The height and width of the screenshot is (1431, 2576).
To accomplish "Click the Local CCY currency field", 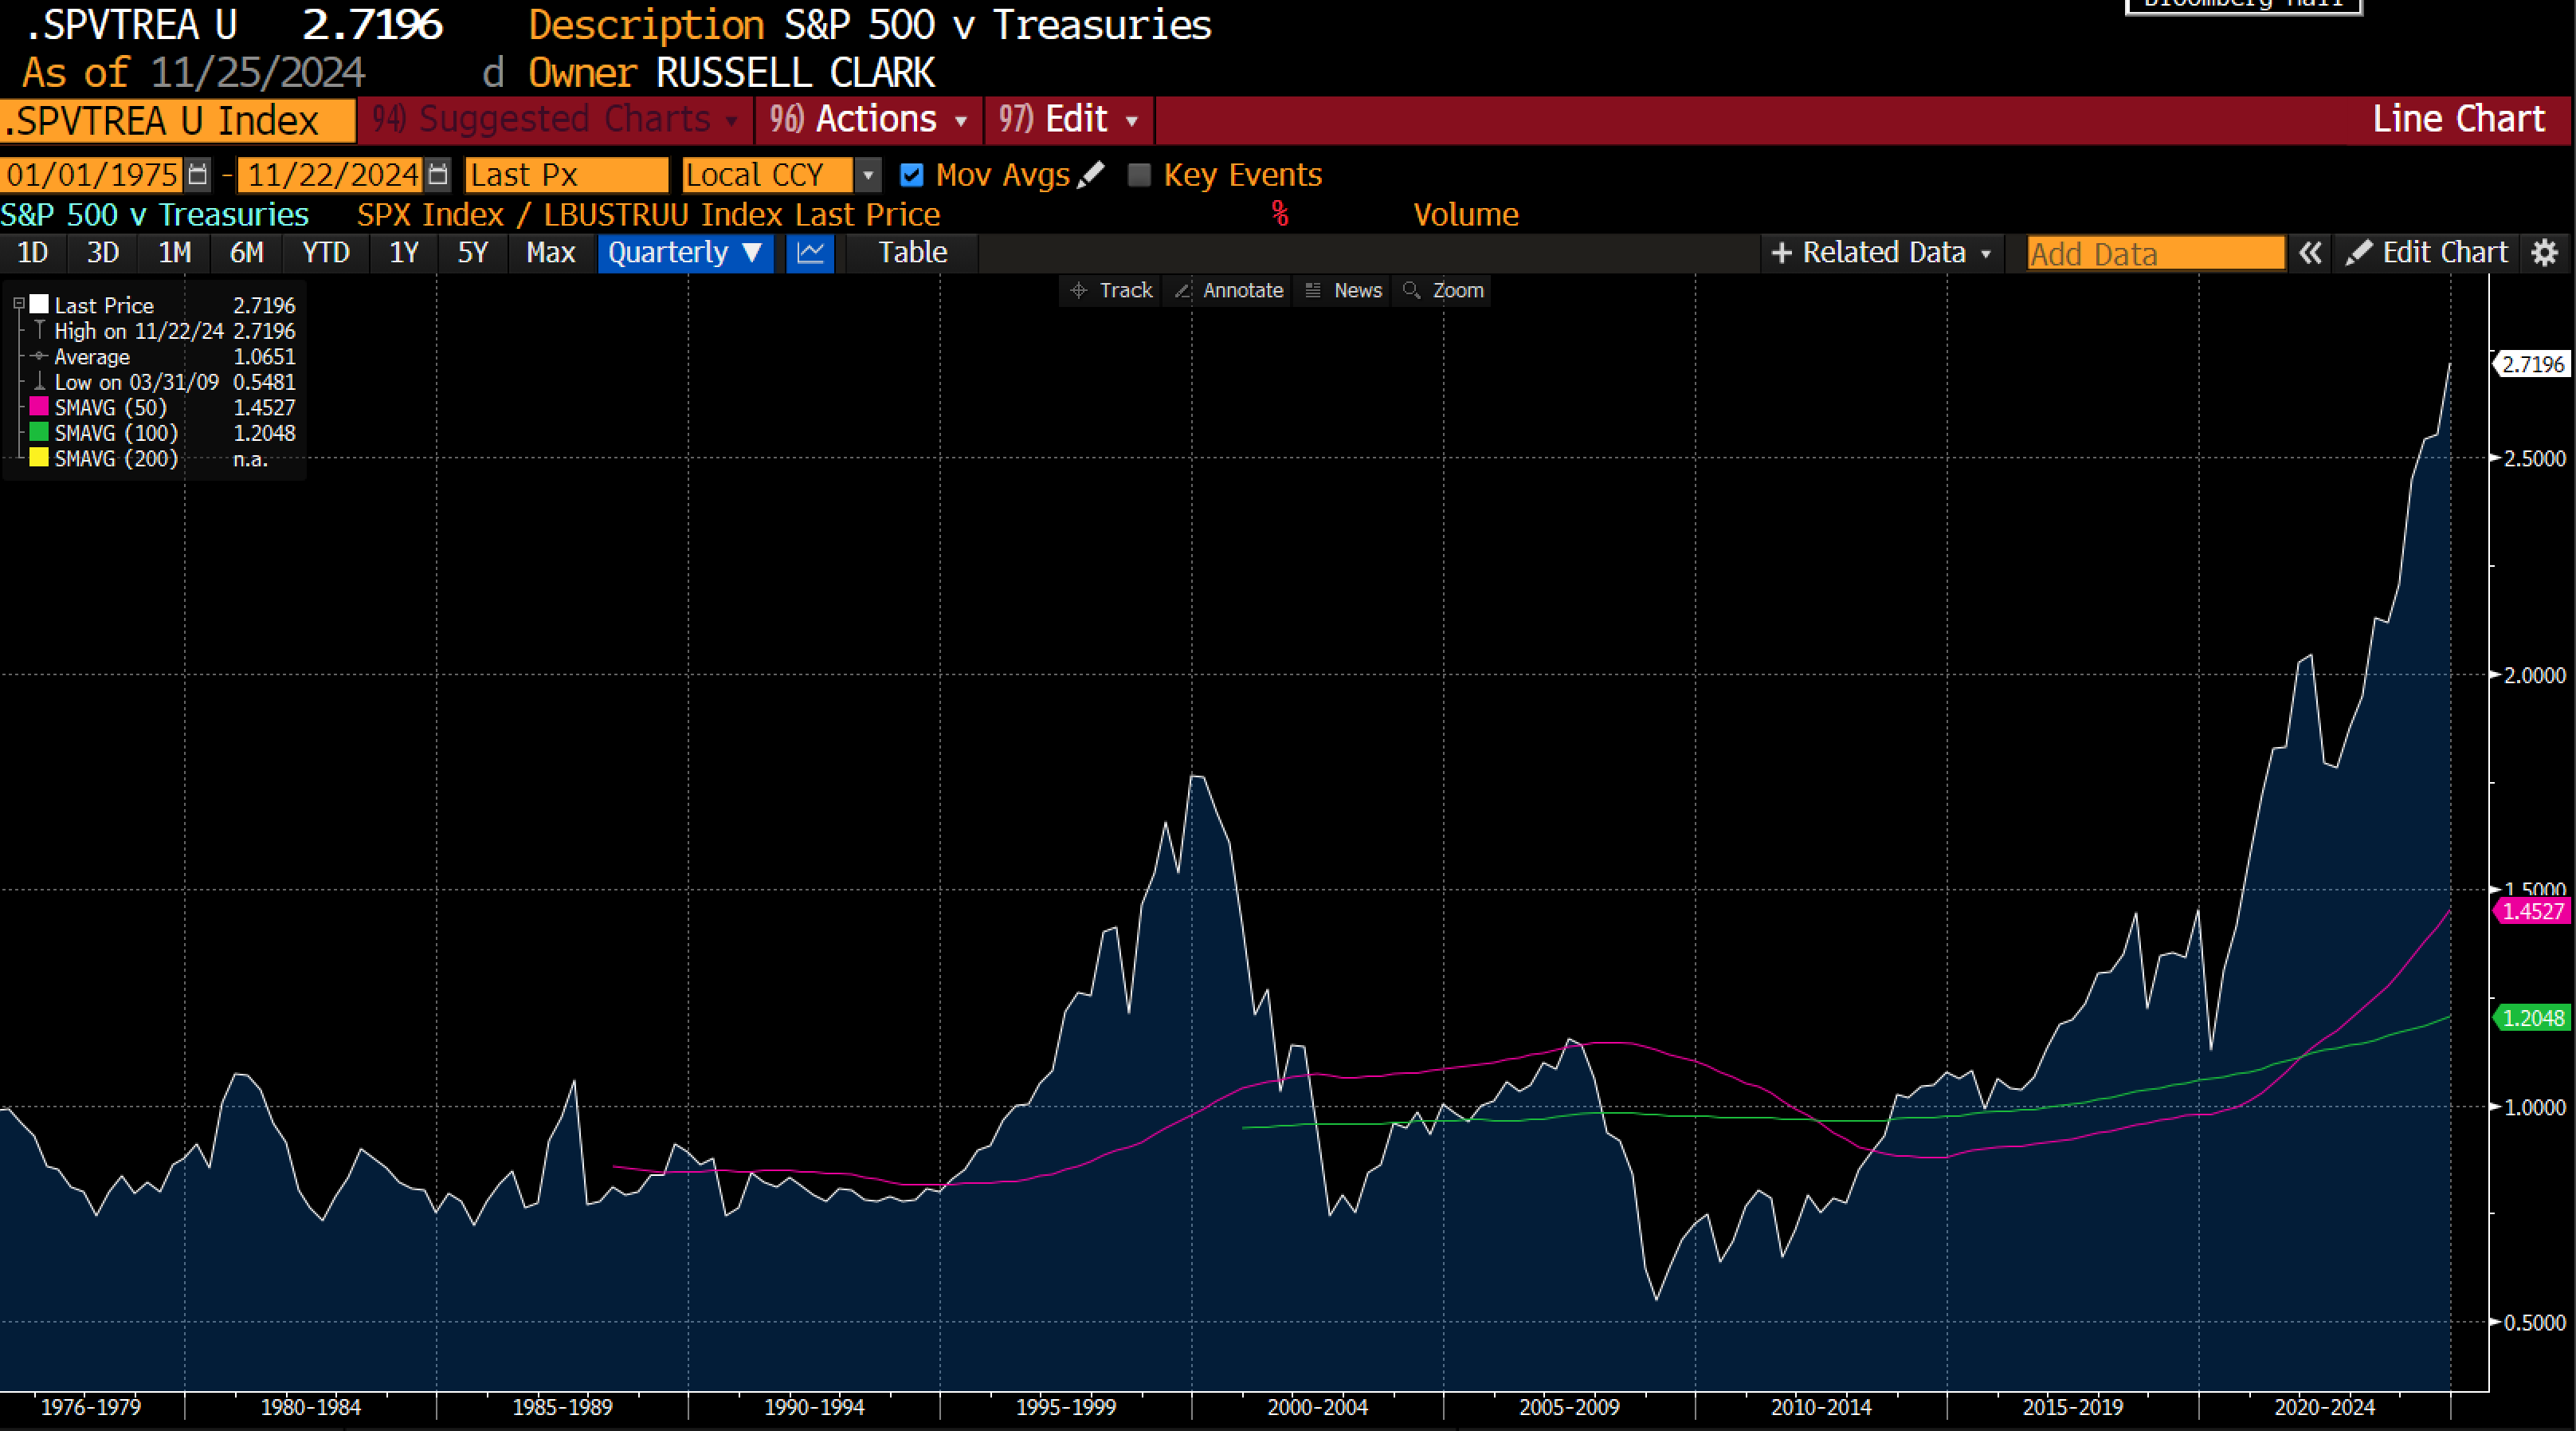I will pyautogui.click(x=768, y=175).
